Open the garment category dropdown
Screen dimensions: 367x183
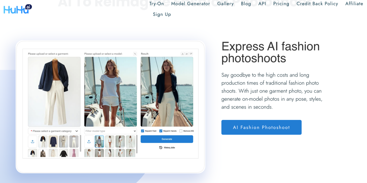(x=54, y=131)
